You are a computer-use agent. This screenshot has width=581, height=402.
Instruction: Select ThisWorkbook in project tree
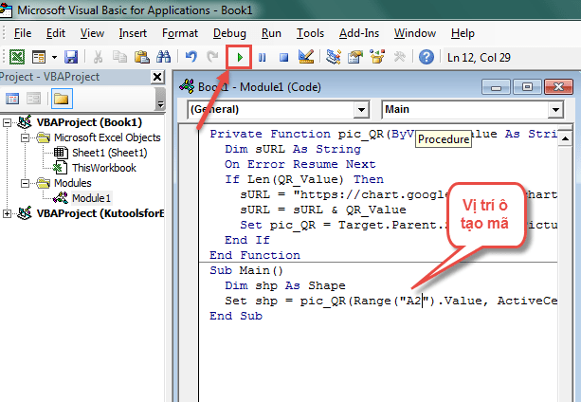pos(104,168)
